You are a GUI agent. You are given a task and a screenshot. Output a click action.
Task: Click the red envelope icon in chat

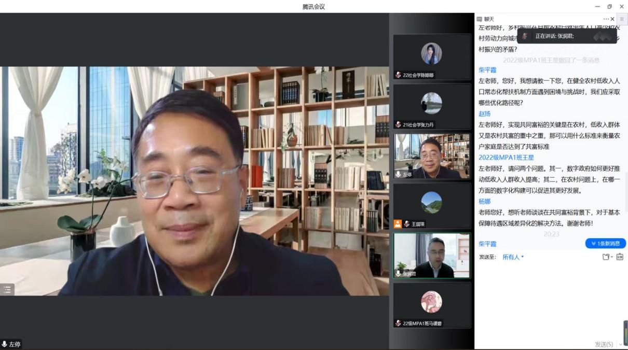click(620, 257)
